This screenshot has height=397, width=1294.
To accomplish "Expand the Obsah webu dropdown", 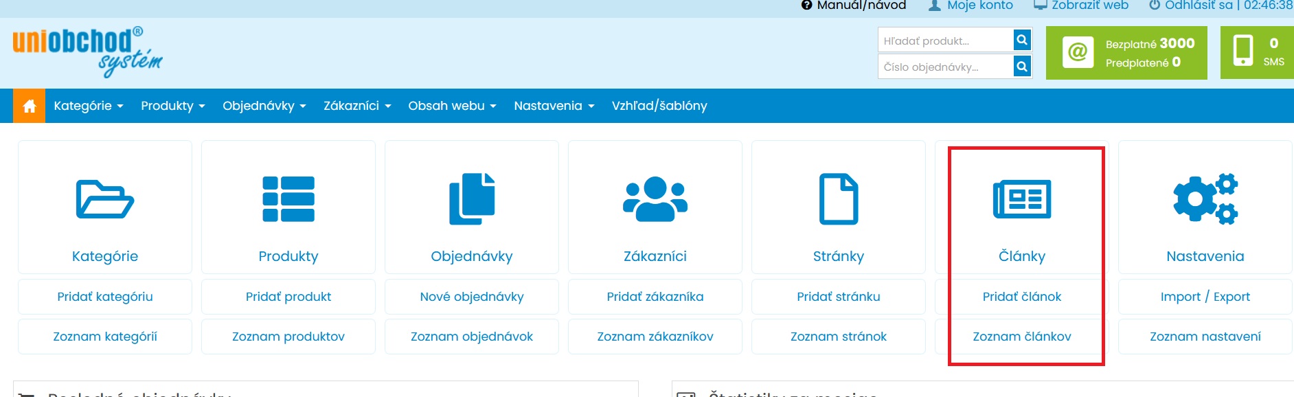I will (452, 106).
